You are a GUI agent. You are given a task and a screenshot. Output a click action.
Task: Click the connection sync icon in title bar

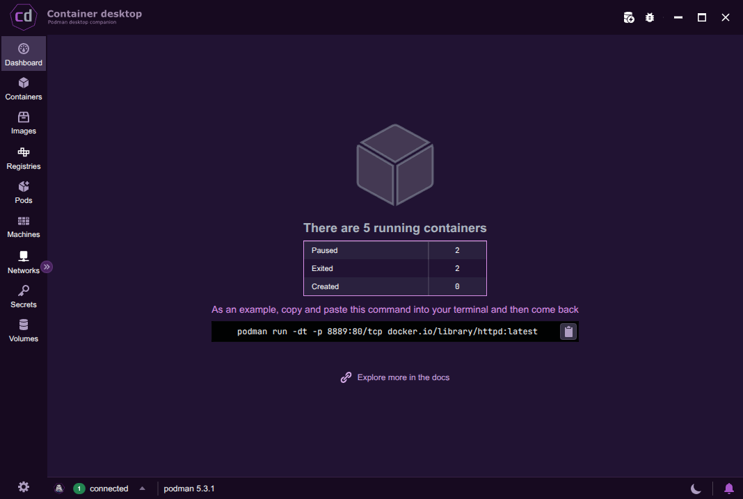point(629,17)
